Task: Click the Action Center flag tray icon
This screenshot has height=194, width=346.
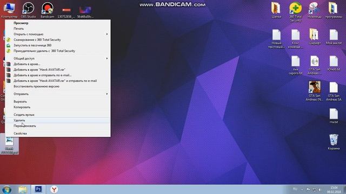Action: point(308,189)
